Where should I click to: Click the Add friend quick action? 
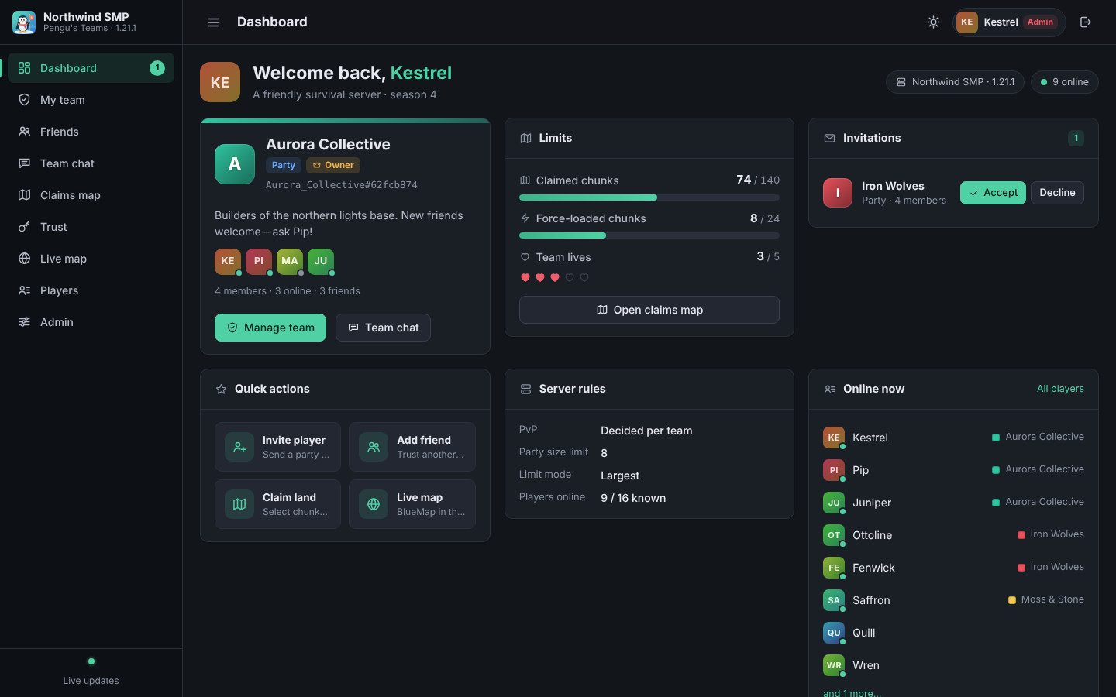pyautogui.click(x=412, y=447)
